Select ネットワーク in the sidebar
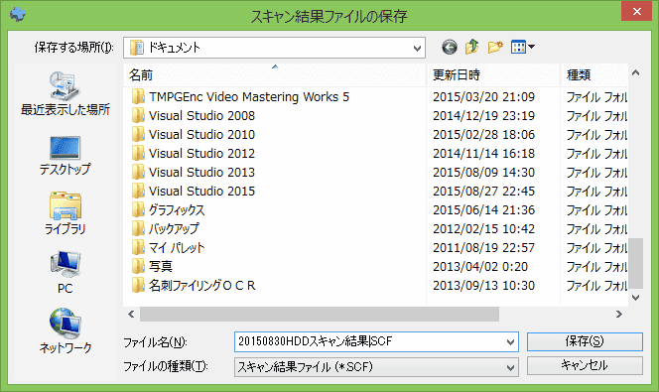This screenshot has height=392, width=659. (65, 330)
